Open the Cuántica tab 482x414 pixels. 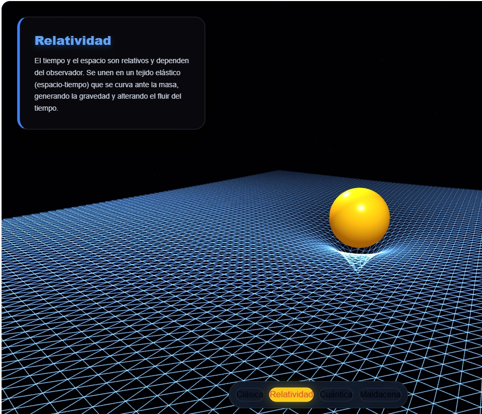336,395
